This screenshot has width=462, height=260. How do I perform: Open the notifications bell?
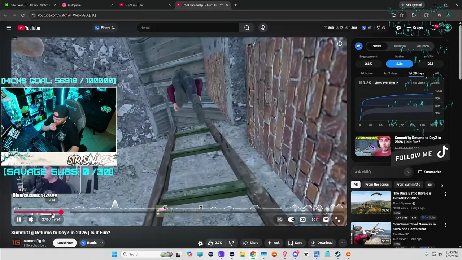click(434, 28)
